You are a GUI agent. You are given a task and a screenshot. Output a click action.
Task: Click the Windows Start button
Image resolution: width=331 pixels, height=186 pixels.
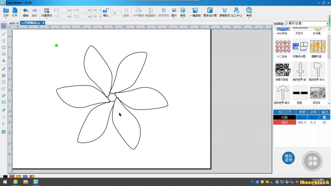(x=5, y=182)
